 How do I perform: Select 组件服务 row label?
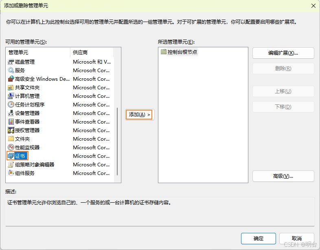click(25, 173)
